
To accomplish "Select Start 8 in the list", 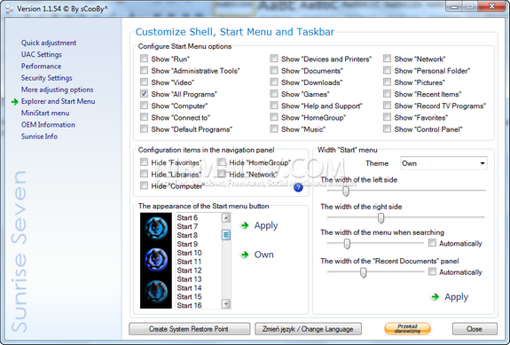I will click(187, 235).
